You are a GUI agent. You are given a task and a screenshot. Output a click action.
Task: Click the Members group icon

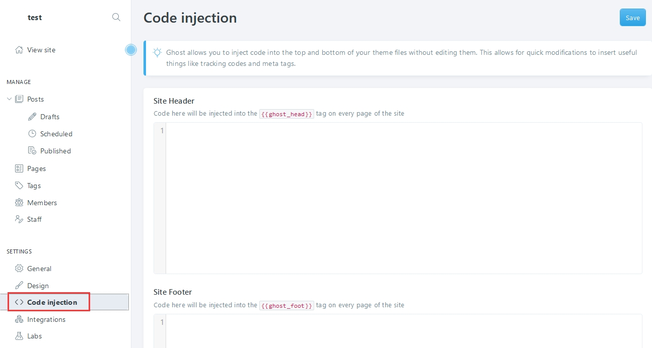[19, 203]
